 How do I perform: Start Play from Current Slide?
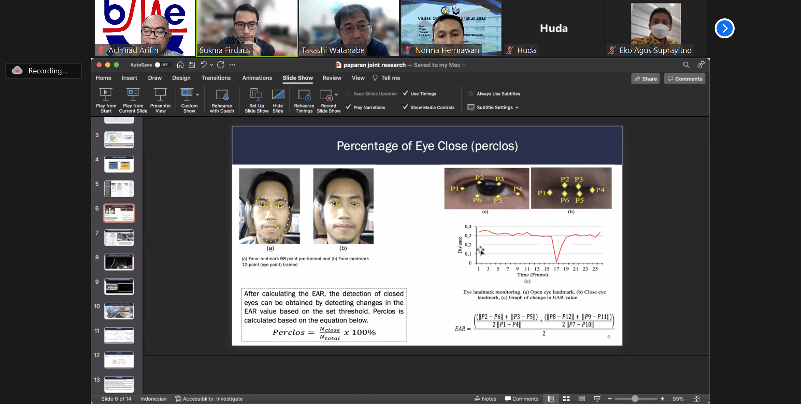133,95
